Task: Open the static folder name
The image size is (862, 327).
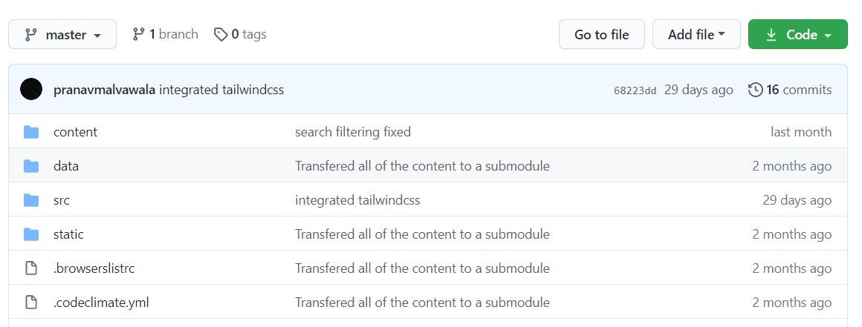Action: pos(68,234)
